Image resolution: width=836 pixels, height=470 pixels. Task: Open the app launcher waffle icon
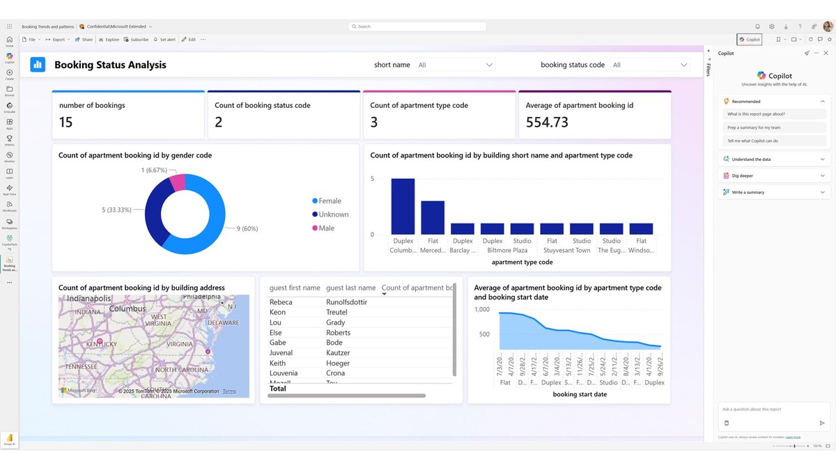tap(9, 26)
